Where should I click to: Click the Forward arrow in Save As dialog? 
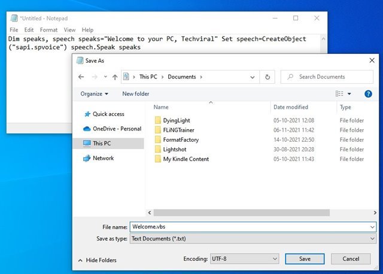(x=95, y=77)
